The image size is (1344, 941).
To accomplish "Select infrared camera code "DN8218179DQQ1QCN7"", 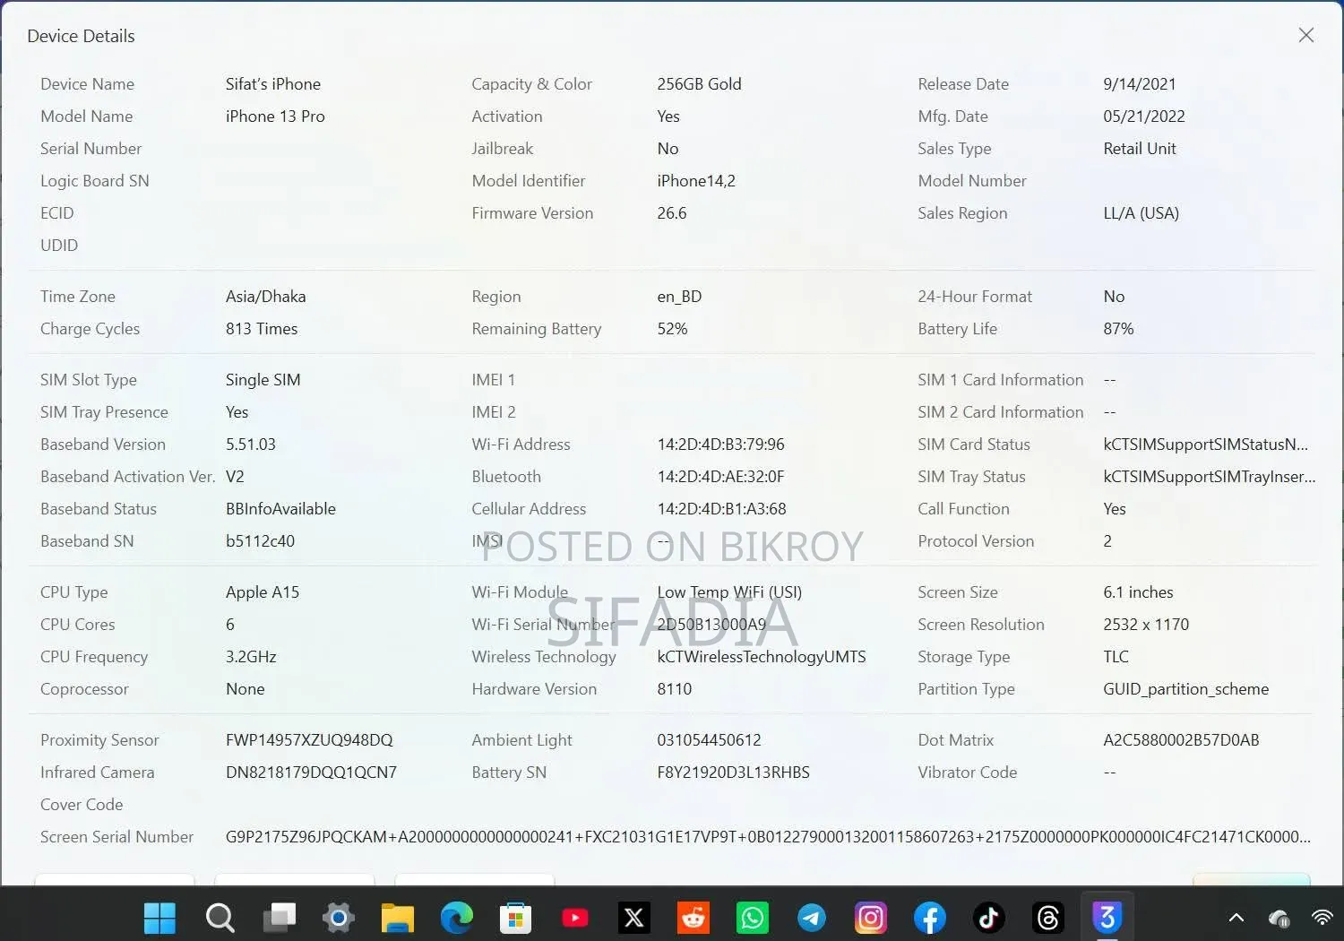I will coord(311,773).
